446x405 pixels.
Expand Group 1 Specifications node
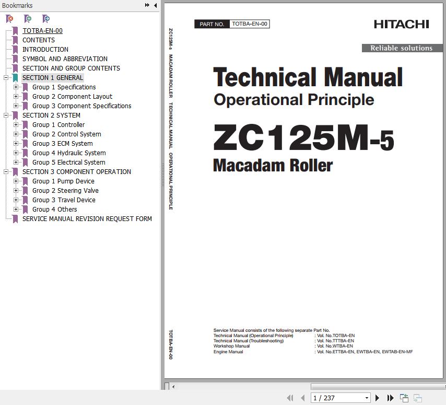pyautogui.click(x=16, y=87)
